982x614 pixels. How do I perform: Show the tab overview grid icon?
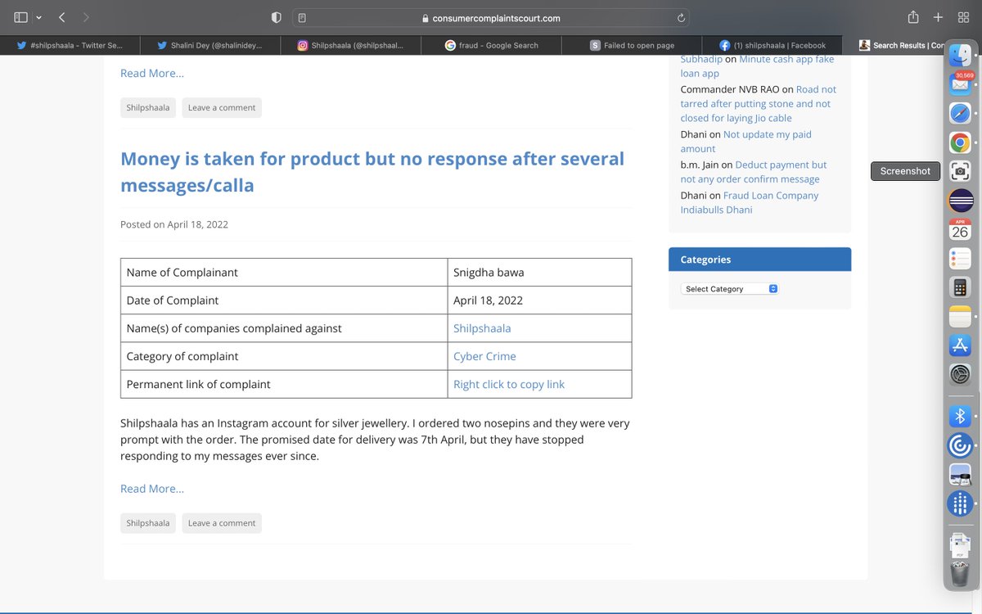pyautogui.click(x=963, y=17)
